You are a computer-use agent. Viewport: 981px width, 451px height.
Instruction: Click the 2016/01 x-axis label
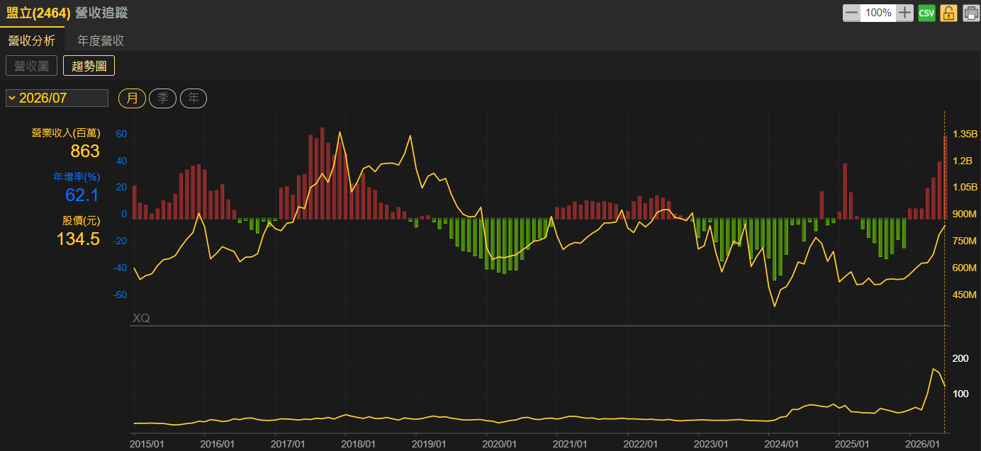pos(218,444)
